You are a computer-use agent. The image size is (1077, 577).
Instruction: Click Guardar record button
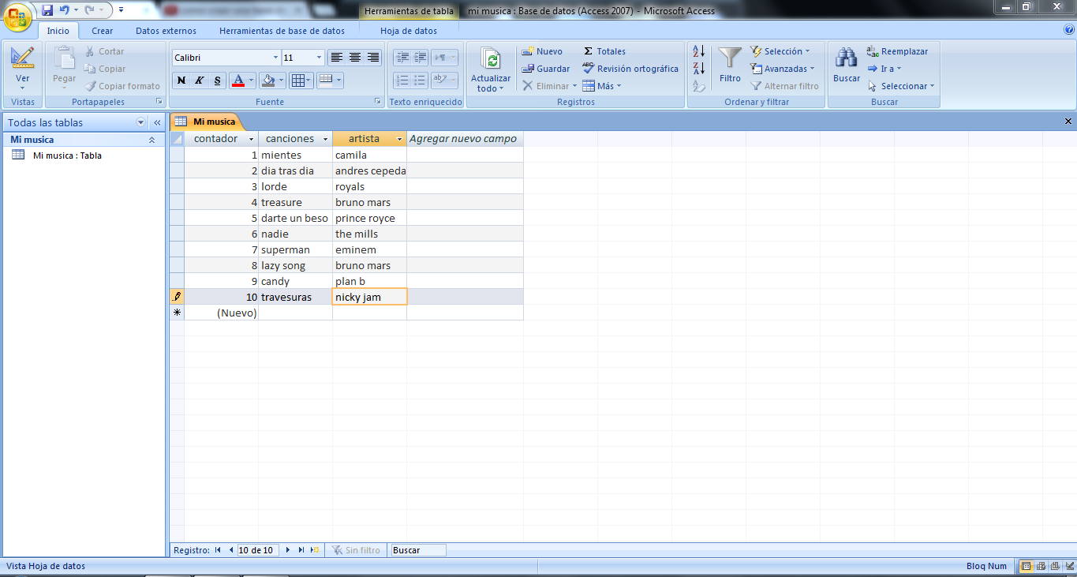[x=546, y=69]
